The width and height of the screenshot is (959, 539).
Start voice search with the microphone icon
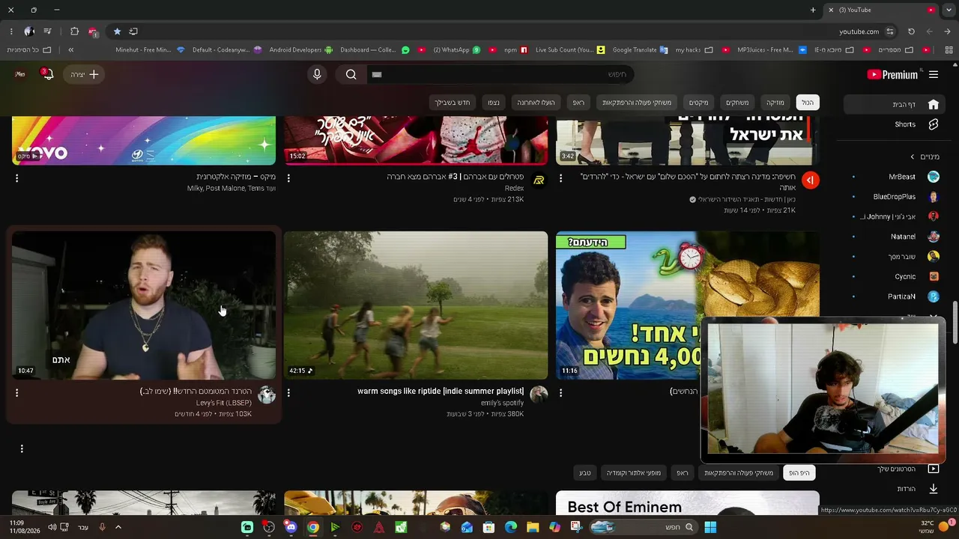click(317, 74)
